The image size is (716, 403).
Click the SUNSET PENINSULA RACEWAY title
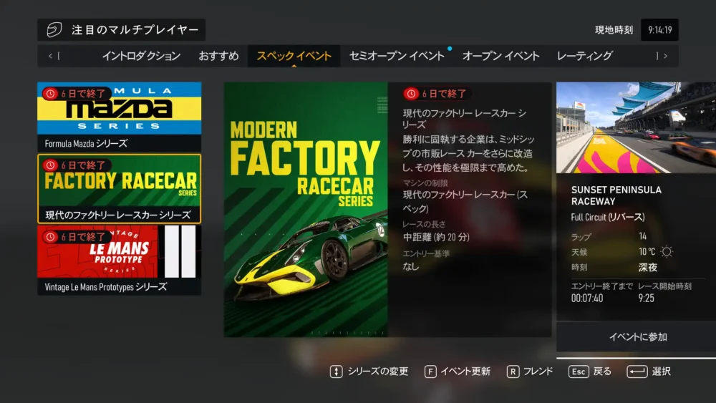[616, 195]
